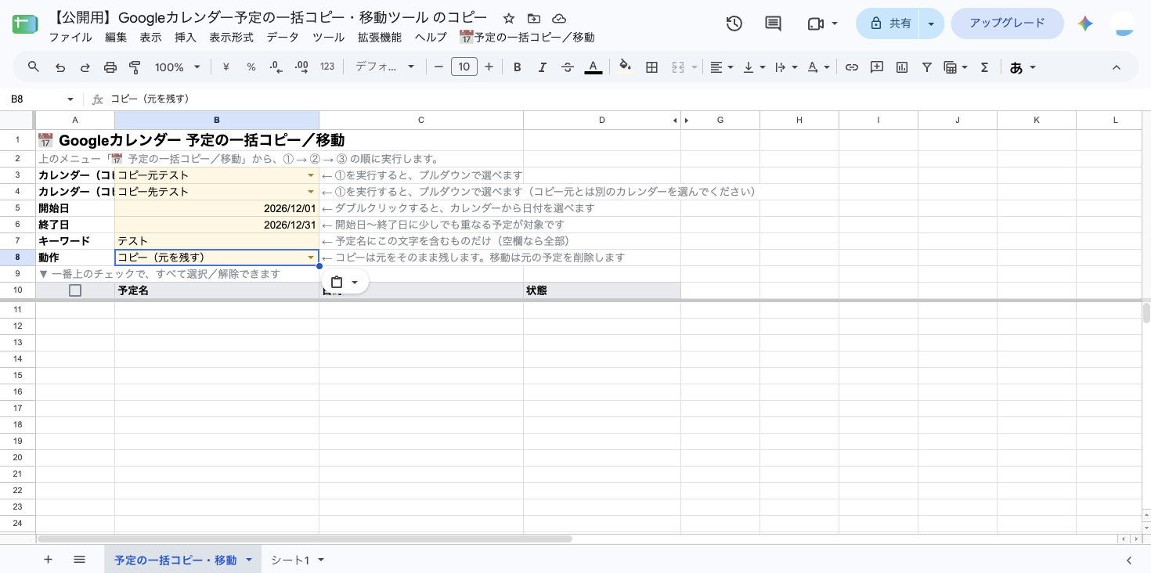Move document with folder icon
The image size is (1151, 573).
[534, 18]
